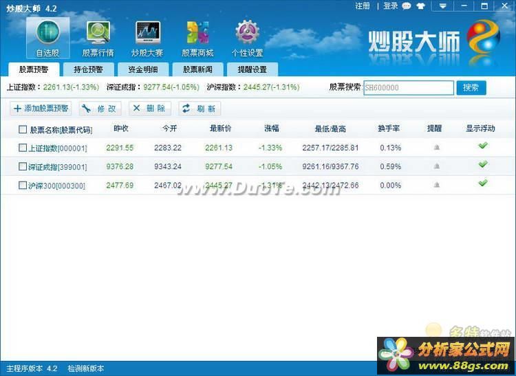This screenshot has width=516, height=376.
Task: Check the 深证成指[399001] row checkbox
Action: pos(23,166)
